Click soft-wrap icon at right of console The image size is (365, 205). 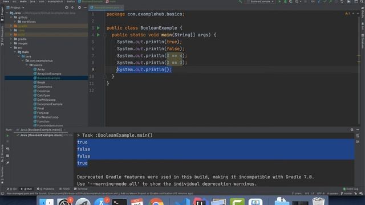pyautogui.click(x=358, y=136)
